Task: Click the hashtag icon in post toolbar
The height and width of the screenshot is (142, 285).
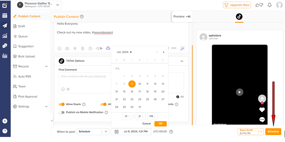Action: click(x=75, y=48)
